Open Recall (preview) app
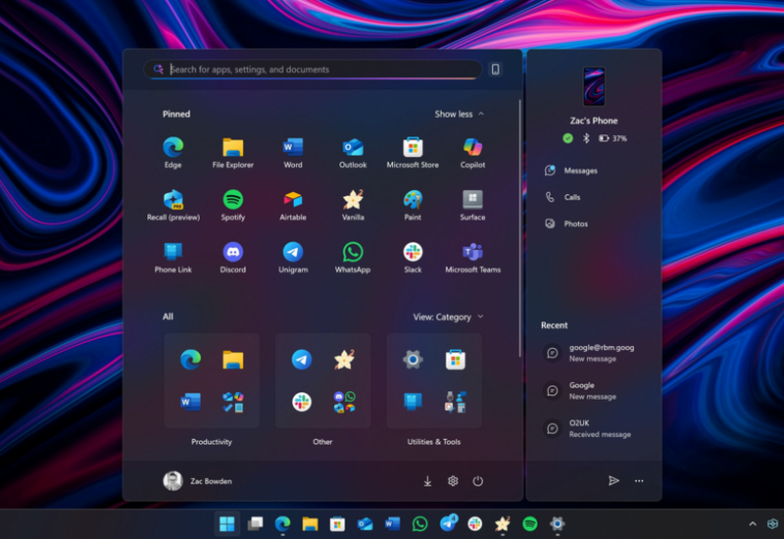 173,205
